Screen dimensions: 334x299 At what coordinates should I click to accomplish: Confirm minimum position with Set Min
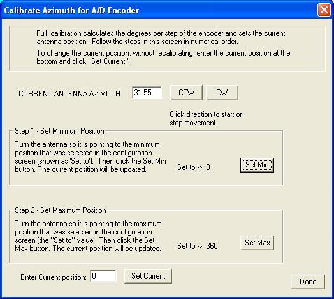257,165
